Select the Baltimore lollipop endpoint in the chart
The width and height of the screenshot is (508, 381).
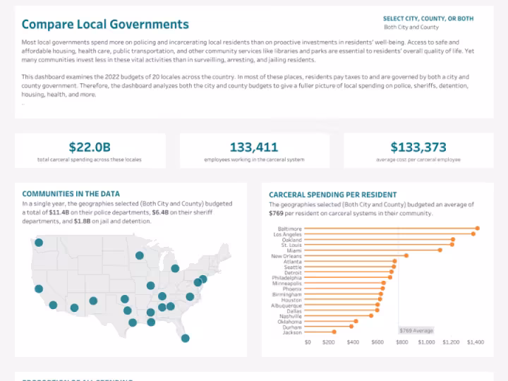(477, 229)
